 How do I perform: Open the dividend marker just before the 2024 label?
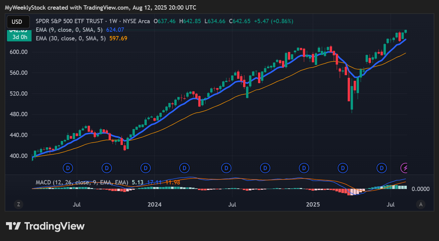coord(145,168)
